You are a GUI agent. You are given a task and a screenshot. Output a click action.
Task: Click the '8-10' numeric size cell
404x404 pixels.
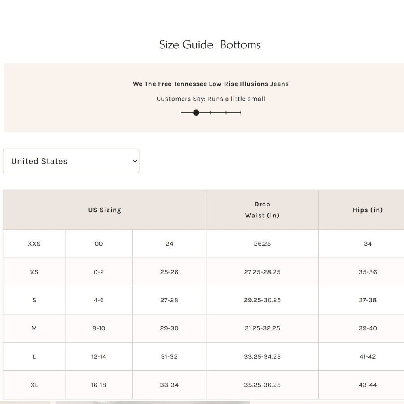point(99,328)
